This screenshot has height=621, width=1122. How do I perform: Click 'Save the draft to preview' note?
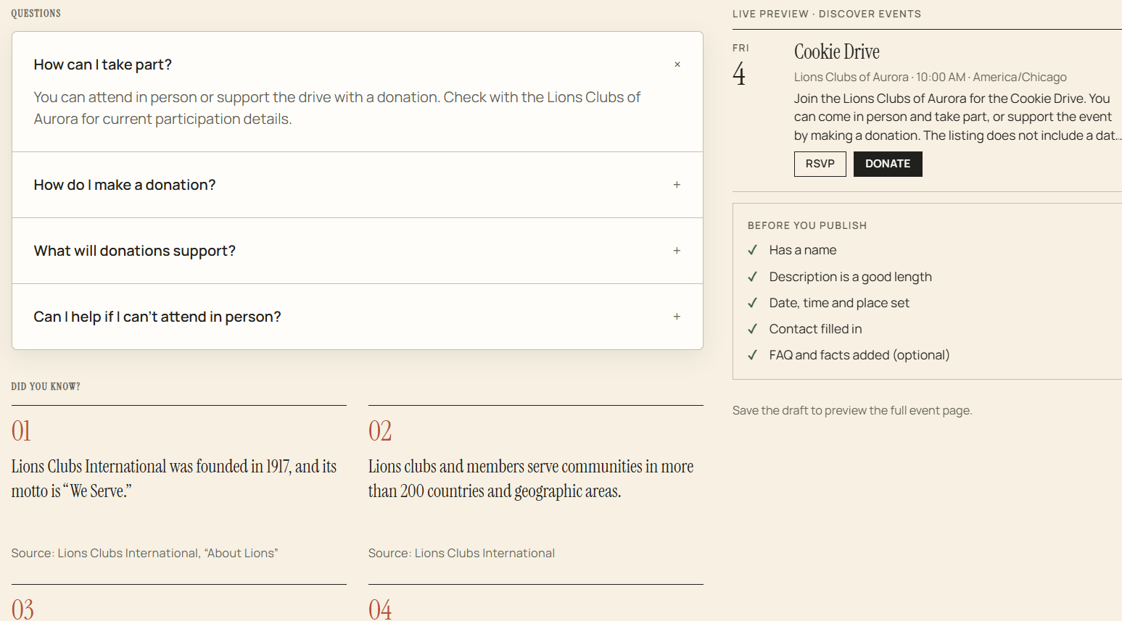point(852,410)
